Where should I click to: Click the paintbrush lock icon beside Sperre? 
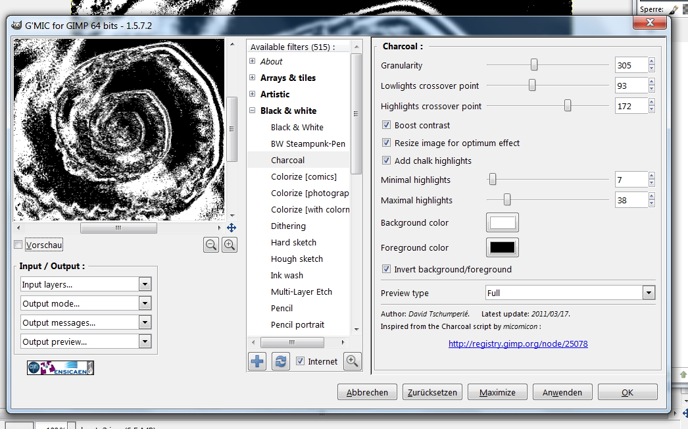pos(674,10)
